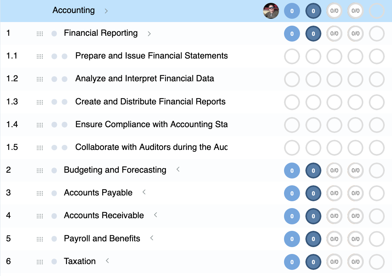Click the drag handle beside Financial Reporting
Image resolution: width=392 pixels, height=276 pixels.
pyautogui.click(x=40, y=34)
